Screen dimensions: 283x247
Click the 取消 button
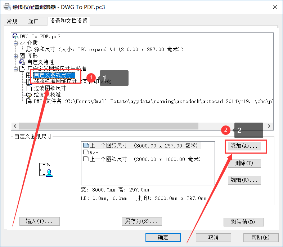(x=214, y=237)
